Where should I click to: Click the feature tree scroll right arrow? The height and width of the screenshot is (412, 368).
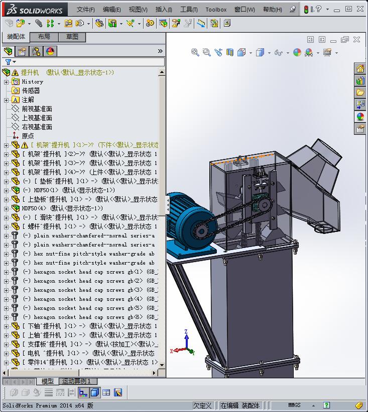154,373
